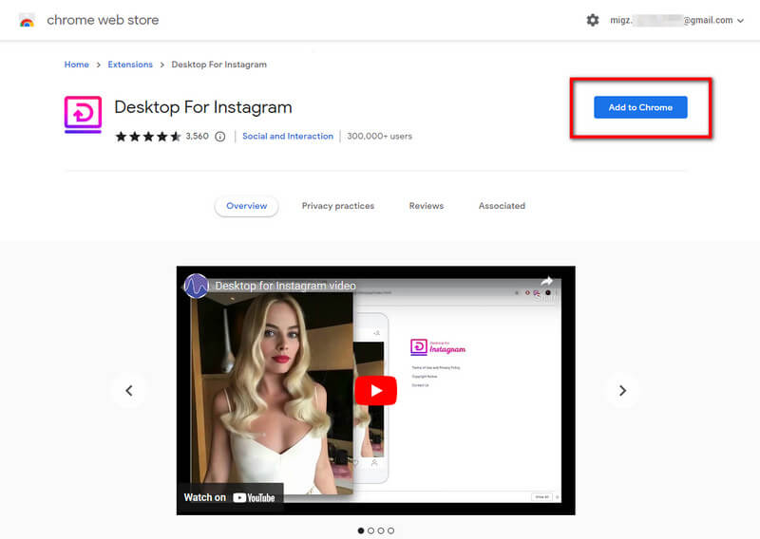Open the Extensions breadcrumb link

click(x=130, y=65)
